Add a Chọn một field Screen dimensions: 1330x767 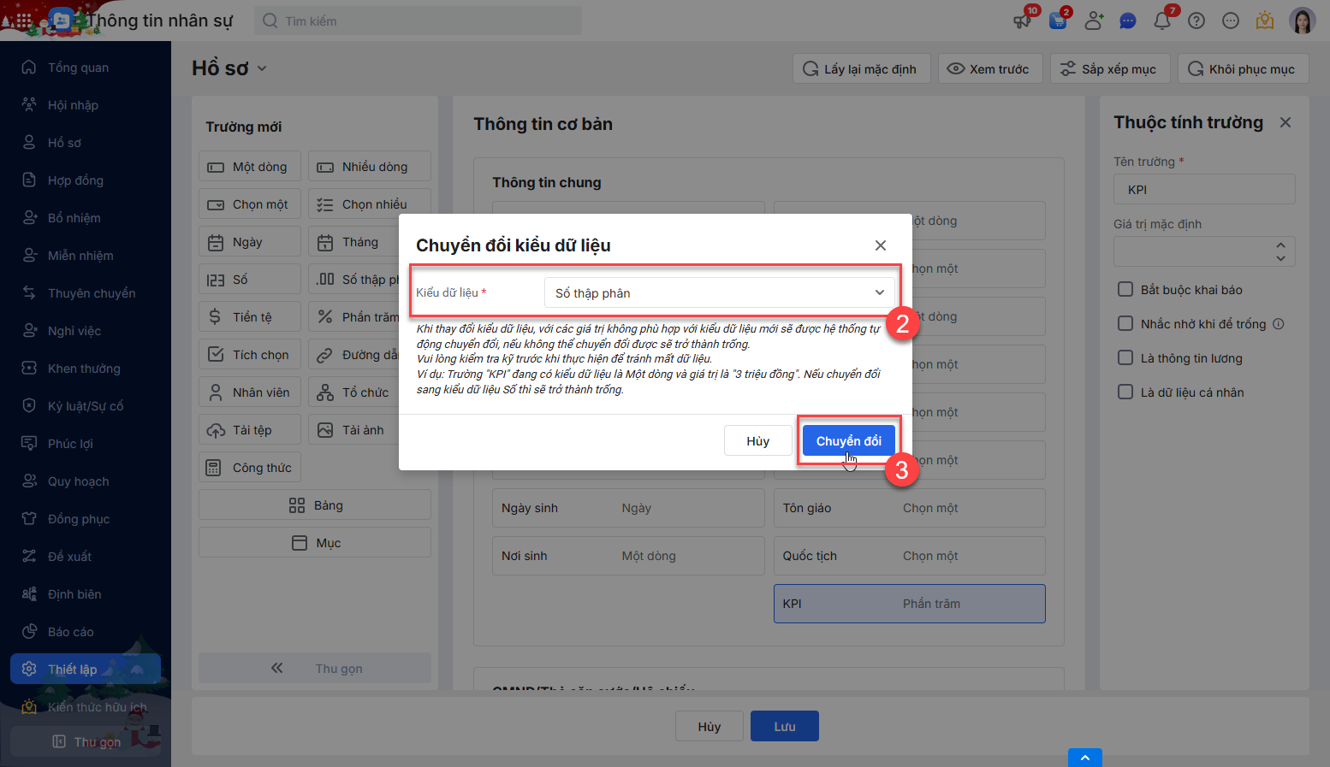coord(250,204)
